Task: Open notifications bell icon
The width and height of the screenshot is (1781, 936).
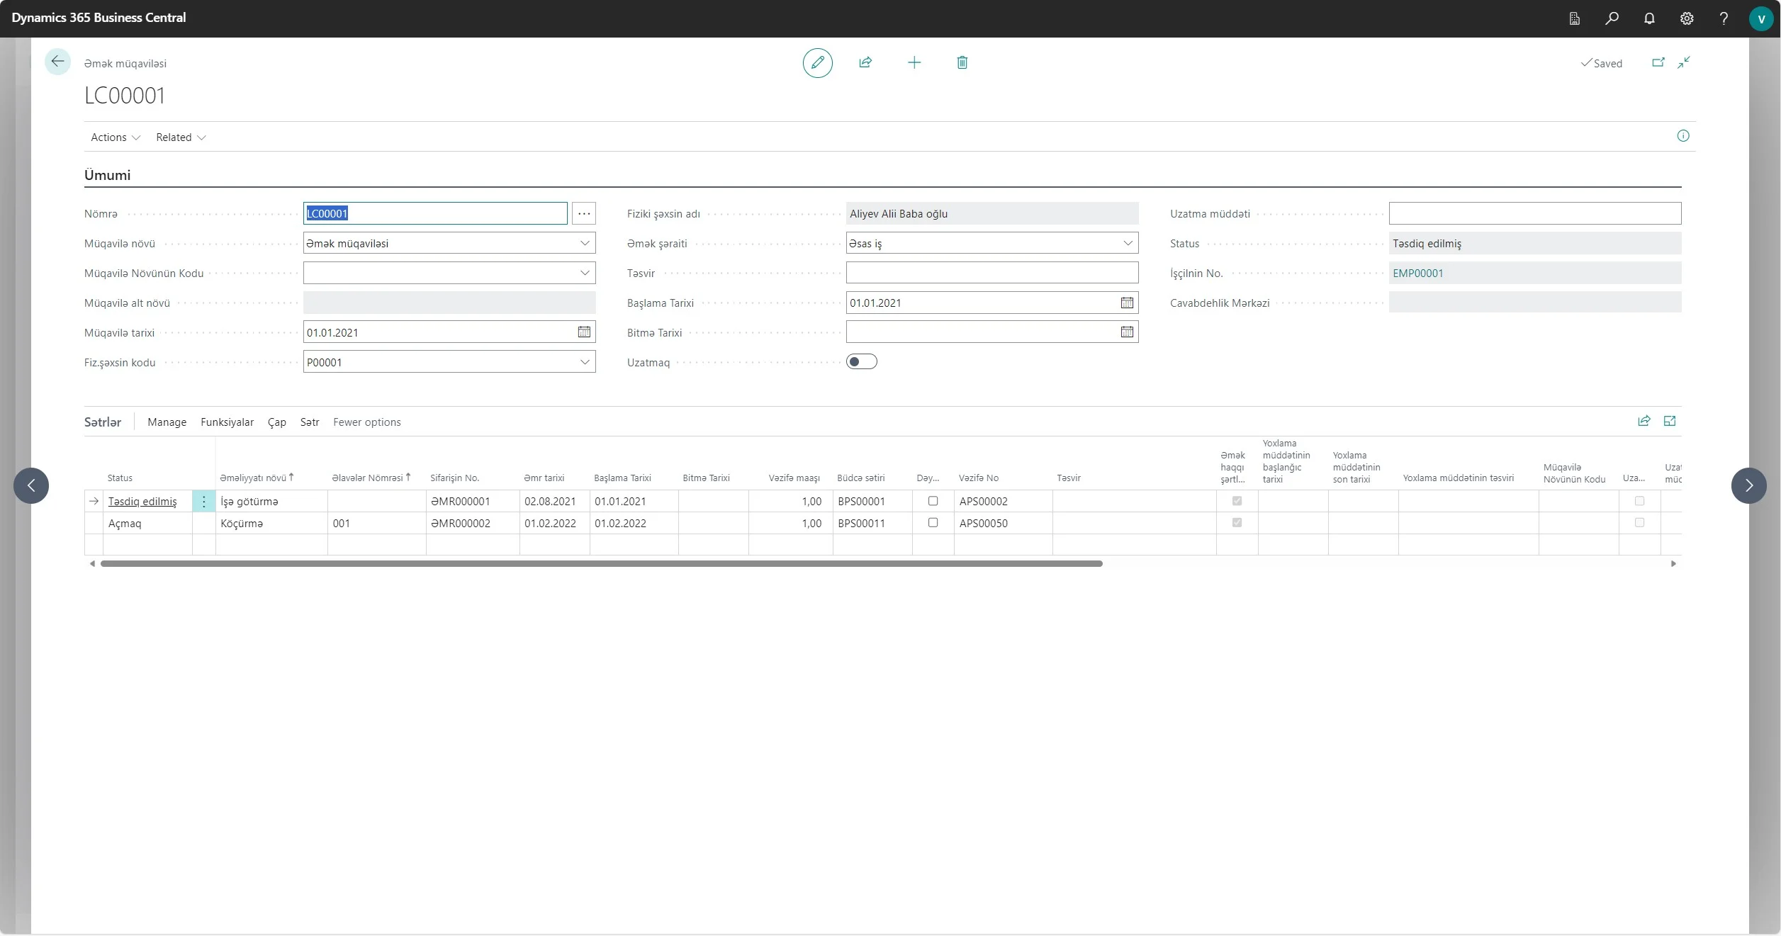Action: click(1649, 18)
